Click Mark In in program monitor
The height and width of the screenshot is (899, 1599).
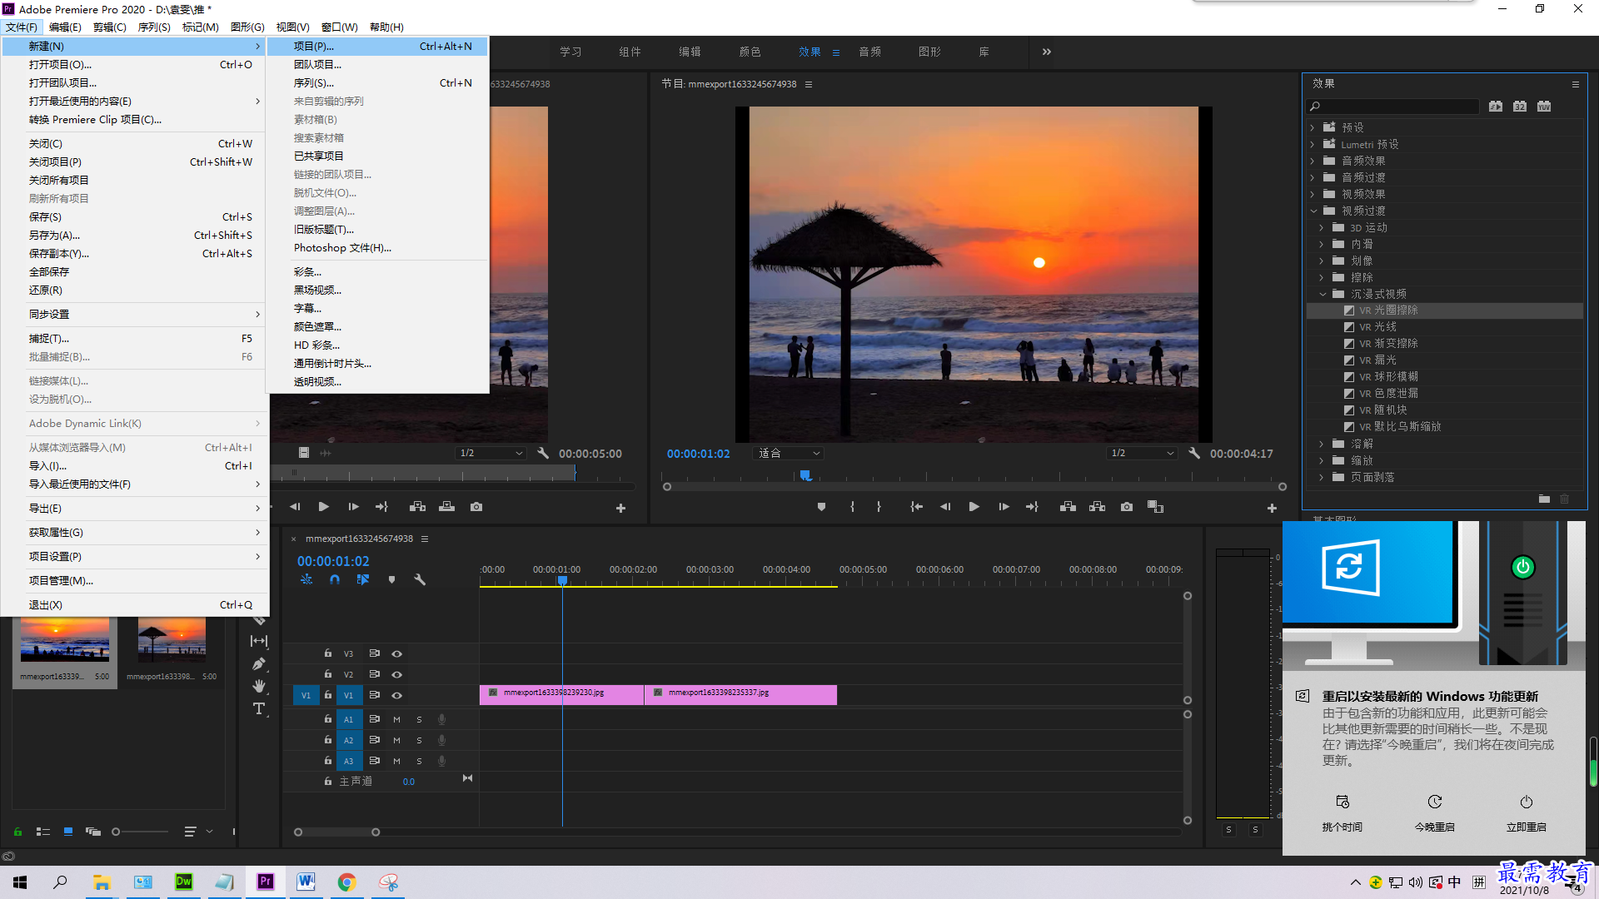(x=852, y=507)
